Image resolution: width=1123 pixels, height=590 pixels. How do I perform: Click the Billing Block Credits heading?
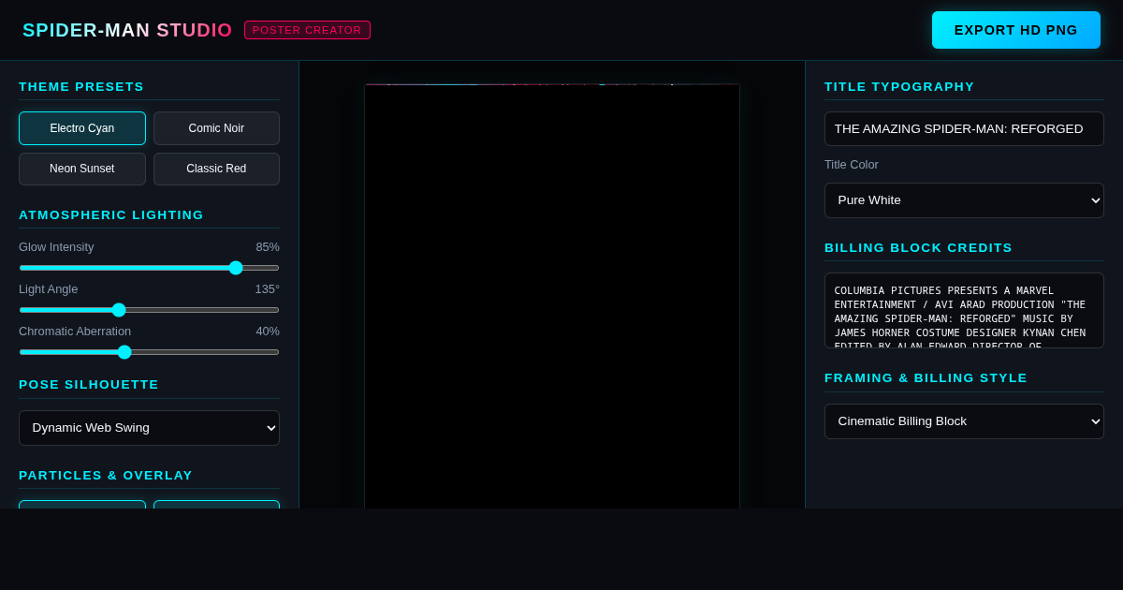(x=918, y=248)
